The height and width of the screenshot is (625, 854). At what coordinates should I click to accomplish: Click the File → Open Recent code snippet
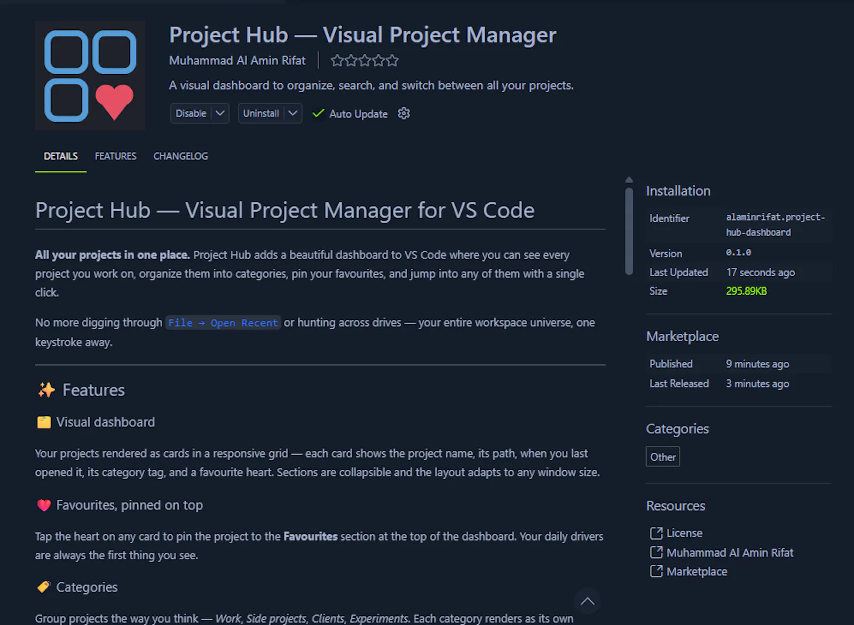click(x=223, y=323)
